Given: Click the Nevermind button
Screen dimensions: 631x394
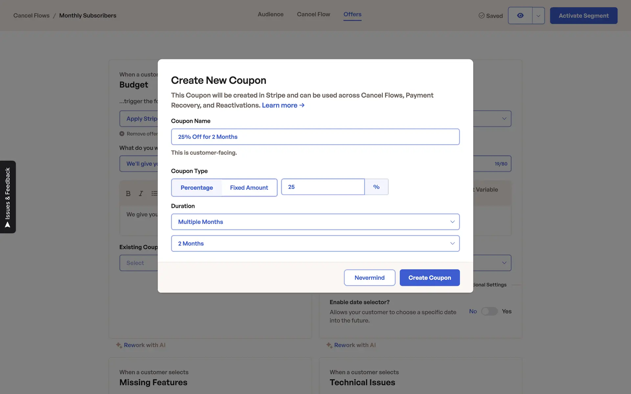Looking at the screenshot, I should (x=369, y=278).
